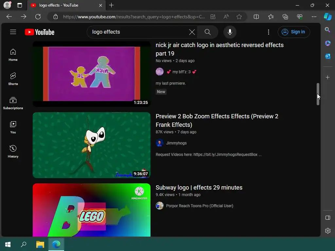Open Subway logo effects video thumbnail

(92, 210)
